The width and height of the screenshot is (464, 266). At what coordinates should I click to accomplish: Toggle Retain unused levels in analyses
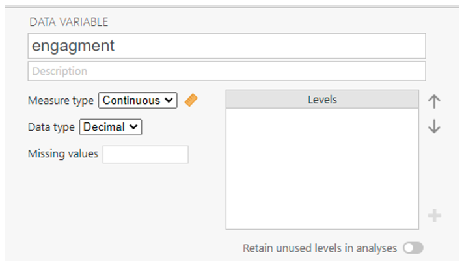413,248
